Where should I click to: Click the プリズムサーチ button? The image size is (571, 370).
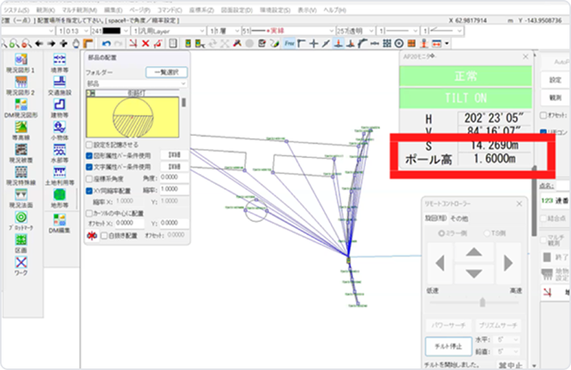pos(498,325)
